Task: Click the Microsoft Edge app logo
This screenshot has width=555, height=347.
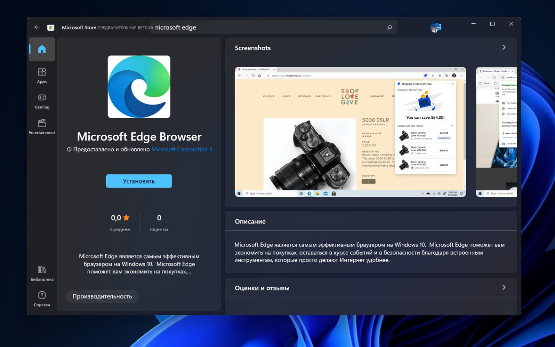Action: [x=139, y=87]
